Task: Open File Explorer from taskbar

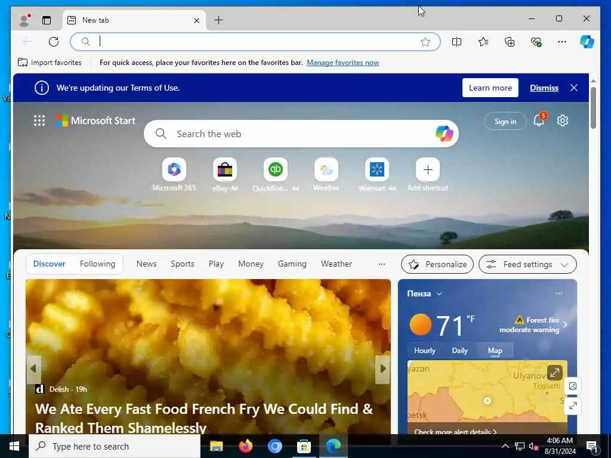Action: (x=216, y=446)
